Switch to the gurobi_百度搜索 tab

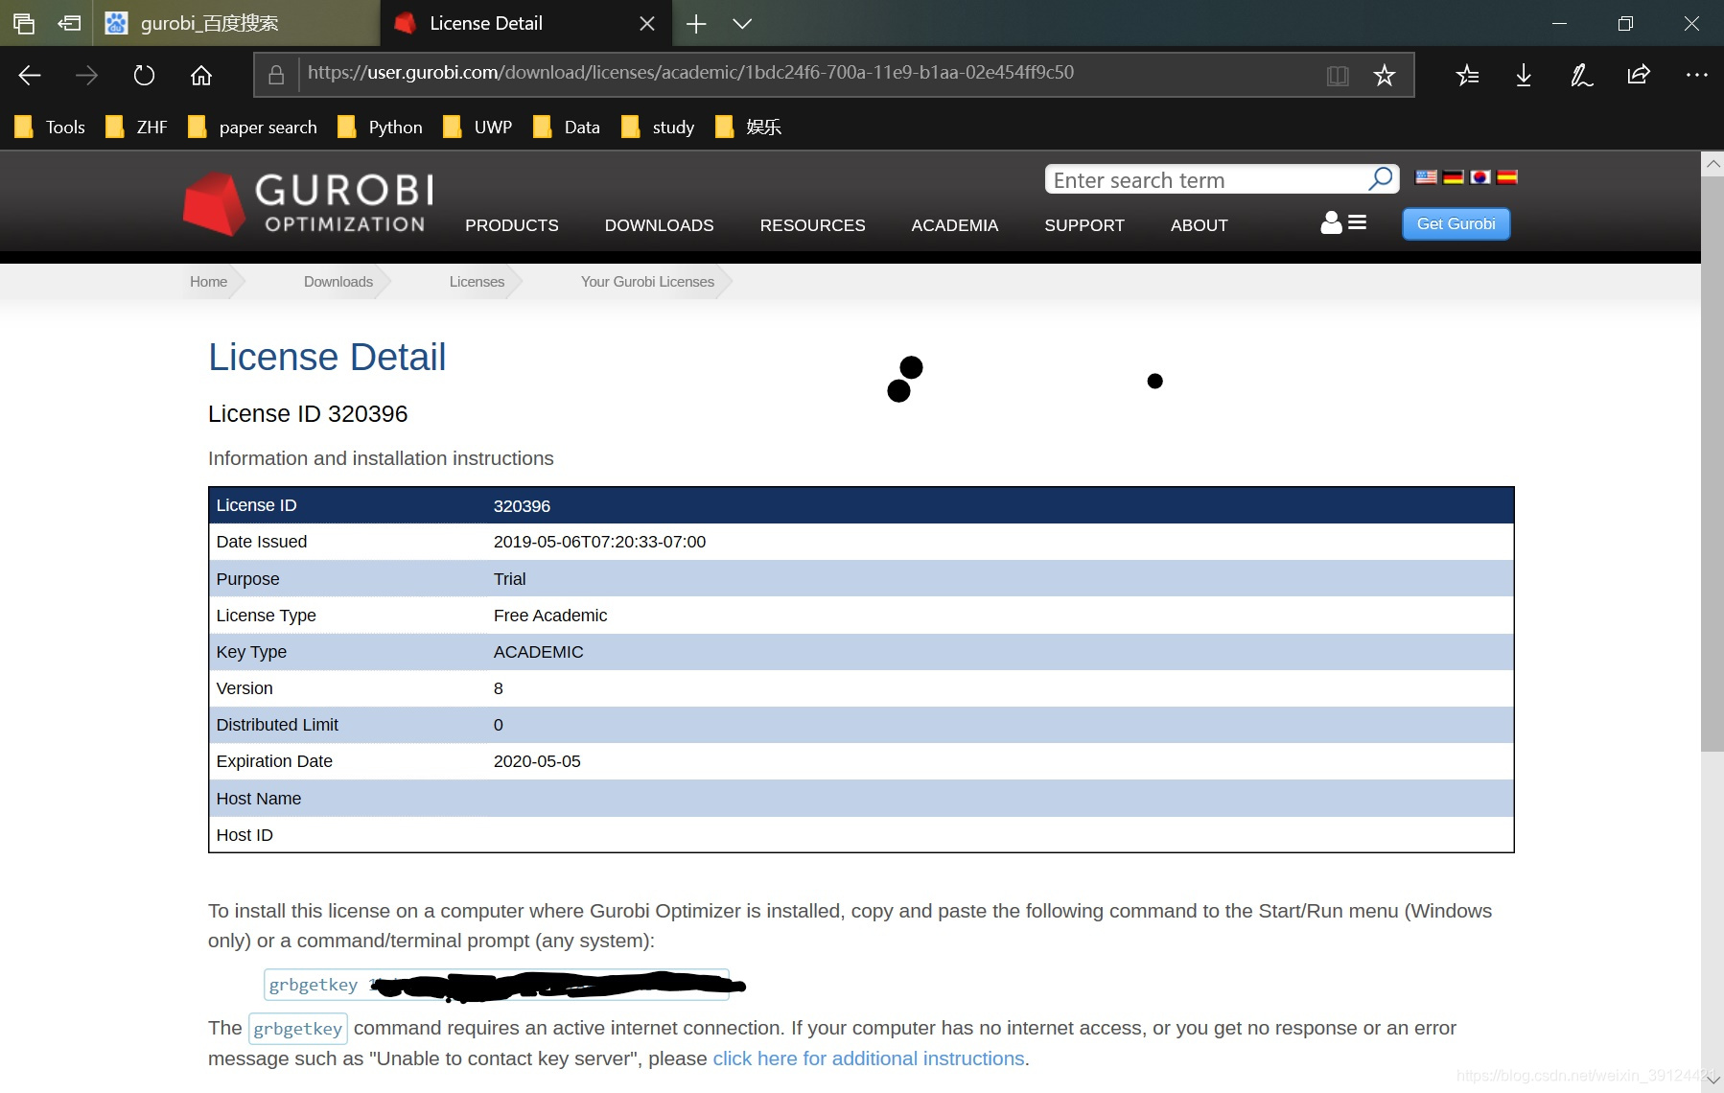pos(236,23)
